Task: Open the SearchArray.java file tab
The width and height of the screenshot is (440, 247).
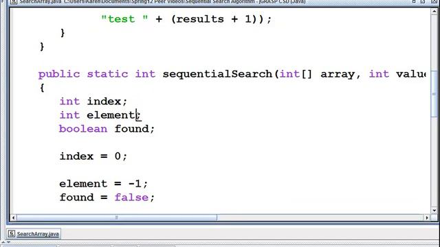Action: 34,234
